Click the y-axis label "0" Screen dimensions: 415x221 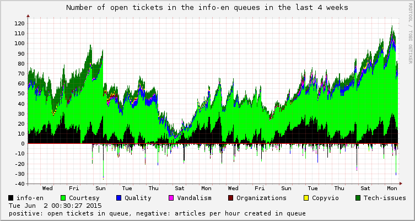pyautogui.click(x=23, y=144)
